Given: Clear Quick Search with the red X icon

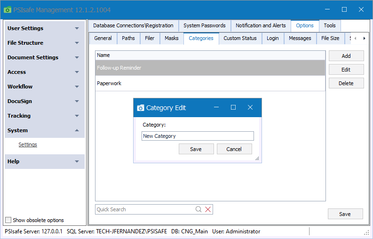Looking at the screenshot, I should [208, 209].
